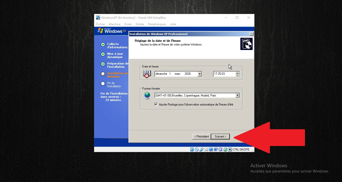Click the USB devices status icon
342x182 pixels.
point(202,149)
